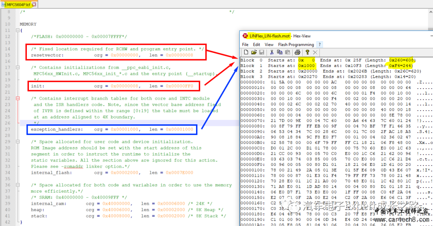Screen dimensions: 433x226
Task: Click the yellow Help question mark icon
Action: 308,52
